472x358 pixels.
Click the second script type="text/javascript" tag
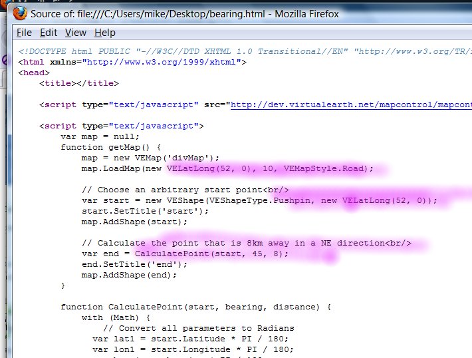121,126
